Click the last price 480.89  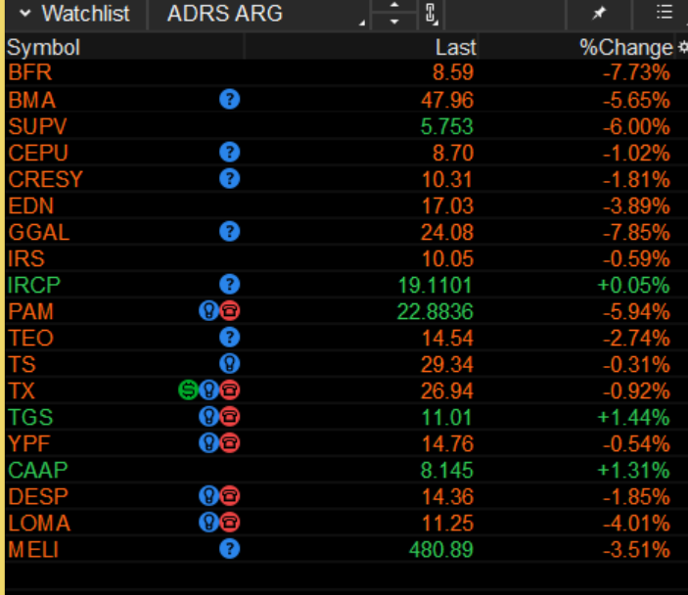point(441,550)
